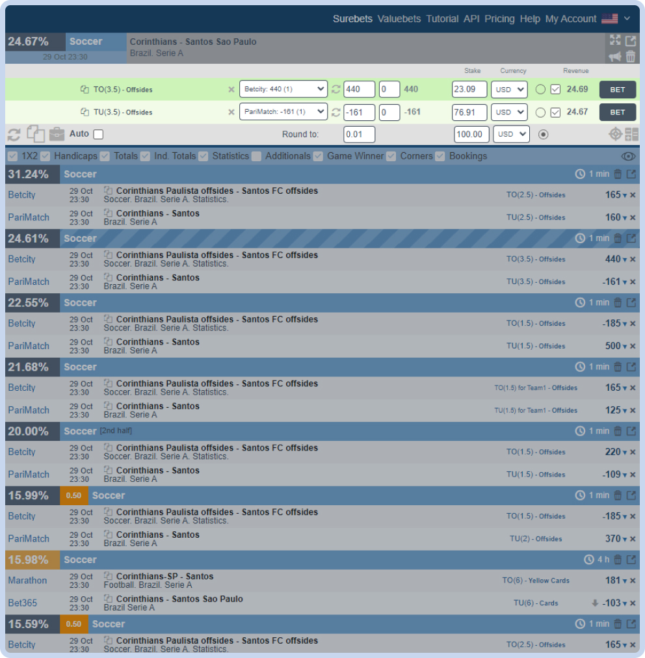645x658 pixels.
Task: Click the fullscreen expand icon in calculator header
Action: (615, 40)
